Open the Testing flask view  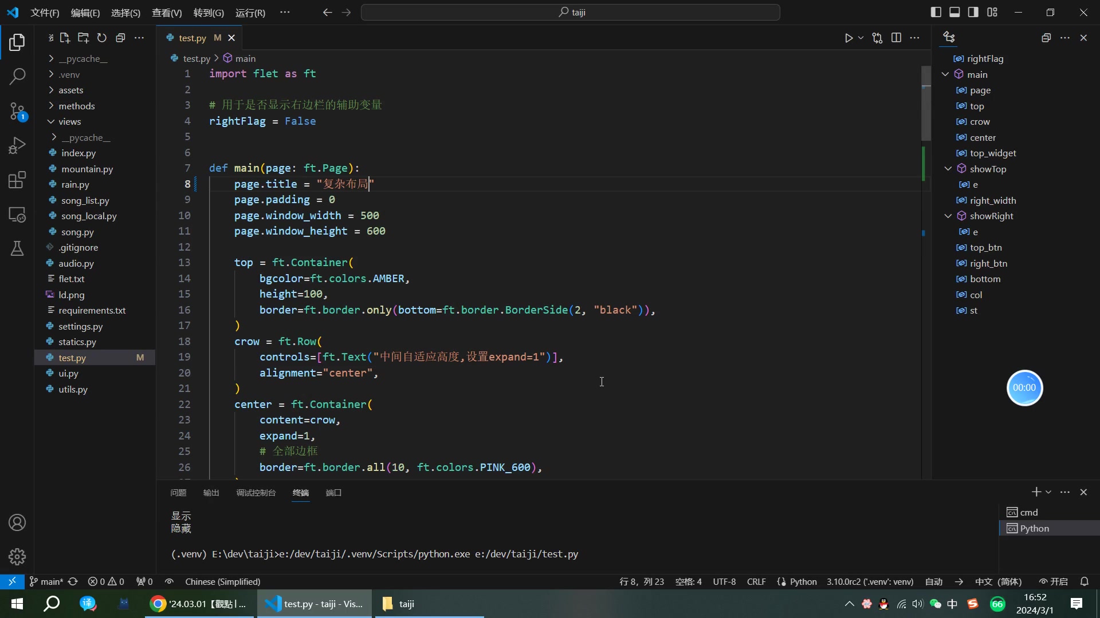tap(17, 248)
